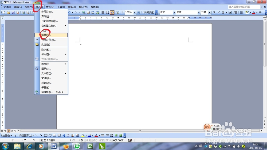Toggle Italic formatting
Viewport: 267px width, 150px height.
pos(219,13)
